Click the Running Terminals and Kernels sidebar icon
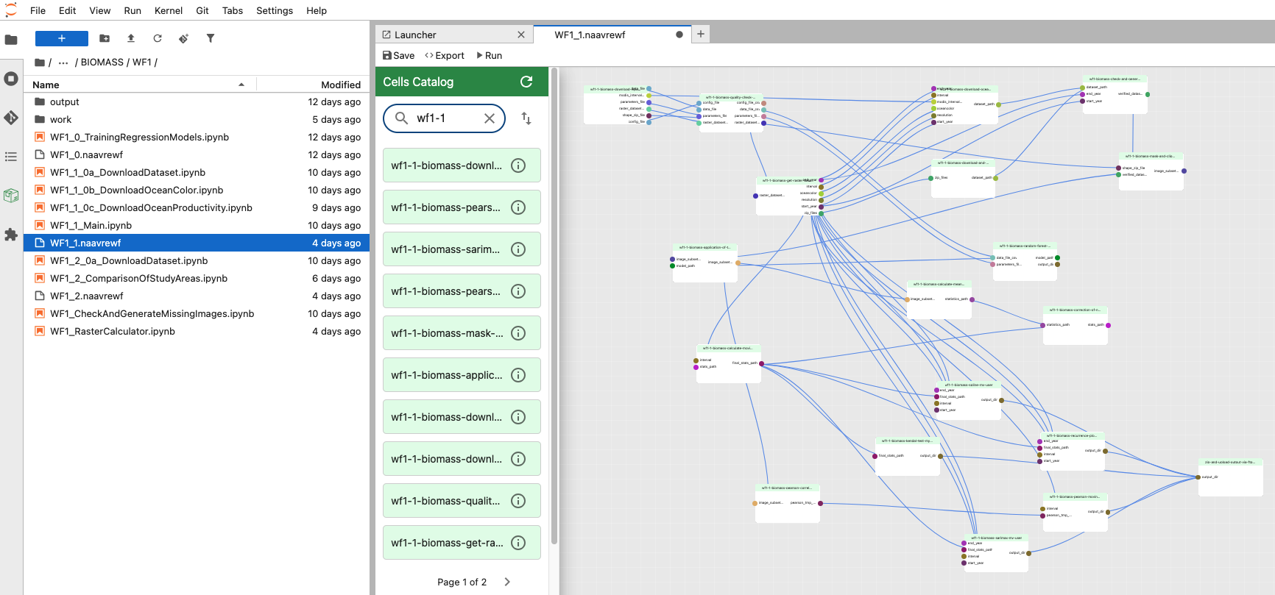Viewport: 1275px width, 595px height. coord(11,79)
